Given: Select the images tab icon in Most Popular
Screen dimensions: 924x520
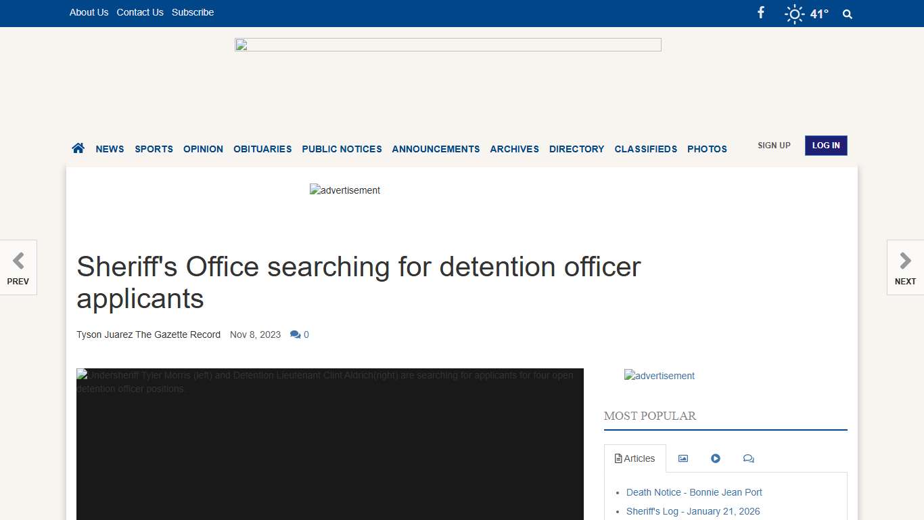Looking at the screenshot, I should point(683,458).
